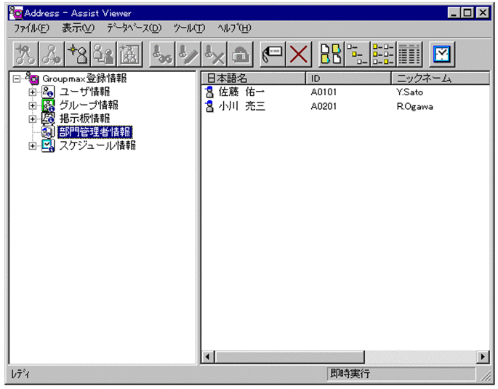
Task: Select スケジュール情報 in the tree
Action: 97,145
